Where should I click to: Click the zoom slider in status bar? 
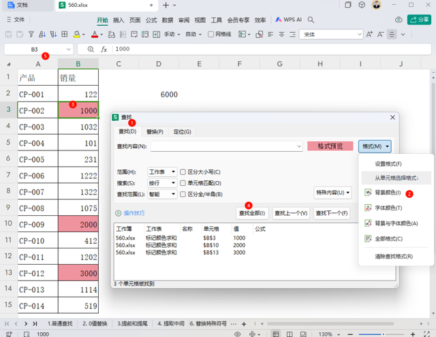pyautogui.click(x=384, y=334)
